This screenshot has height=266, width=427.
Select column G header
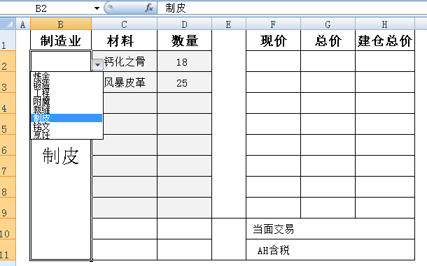point(328,24)
